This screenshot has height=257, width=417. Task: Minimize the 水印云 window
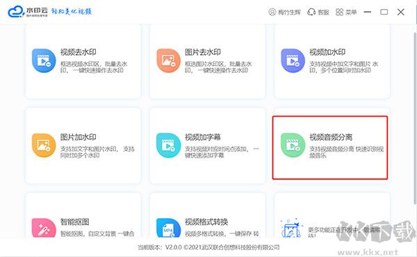click(368, 12)
